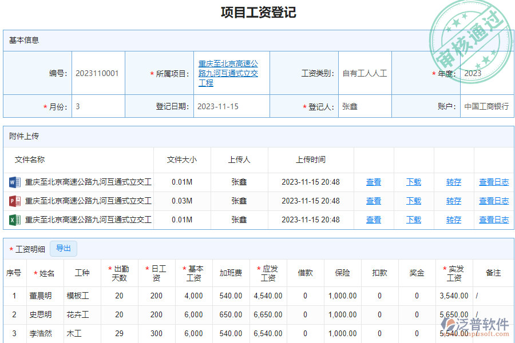Open 查看日志 for the first attachment

494,182
